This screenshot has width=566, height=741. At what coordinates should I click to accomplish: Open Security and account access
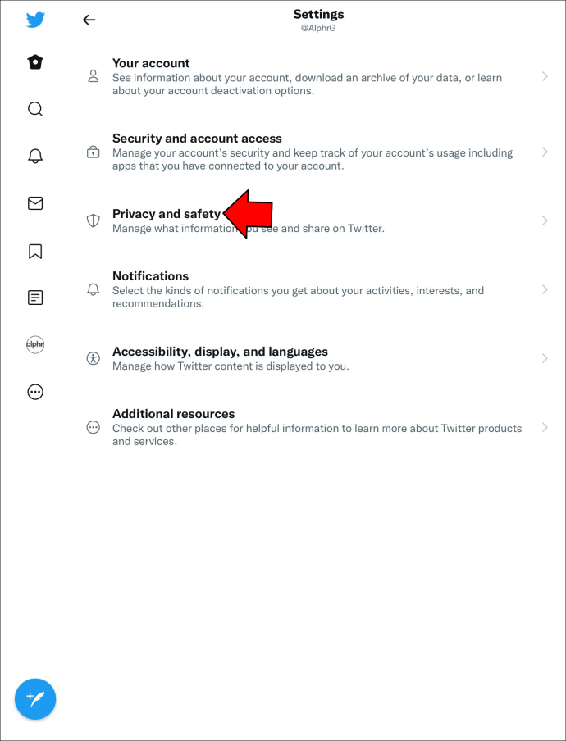point(318,152)
